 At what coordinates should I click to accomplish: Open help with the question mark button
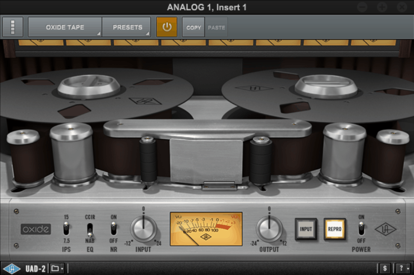coord(401,269)
